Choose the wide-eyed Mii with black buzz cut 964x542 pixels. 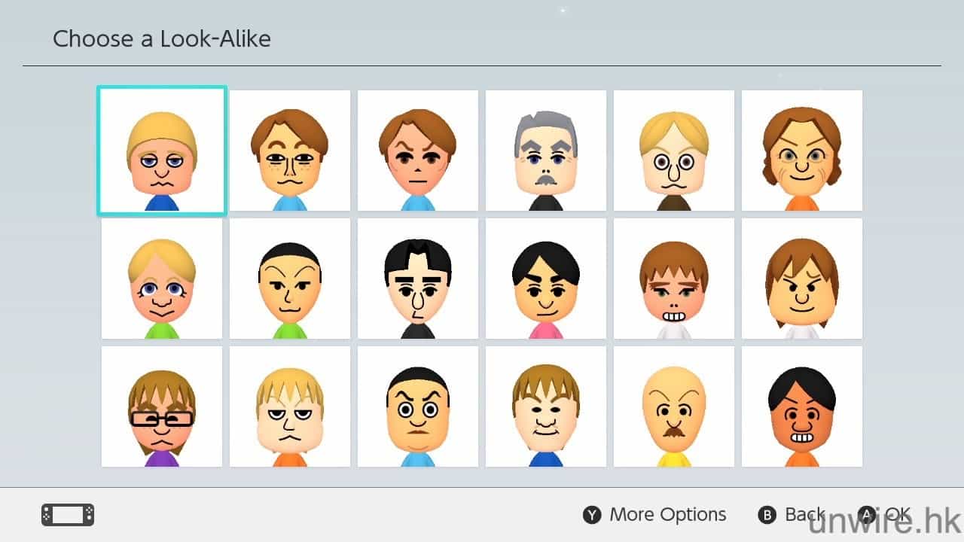tap(418, 406)
